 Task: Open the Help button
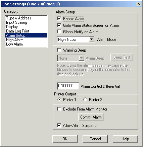(x=125, y=139)
